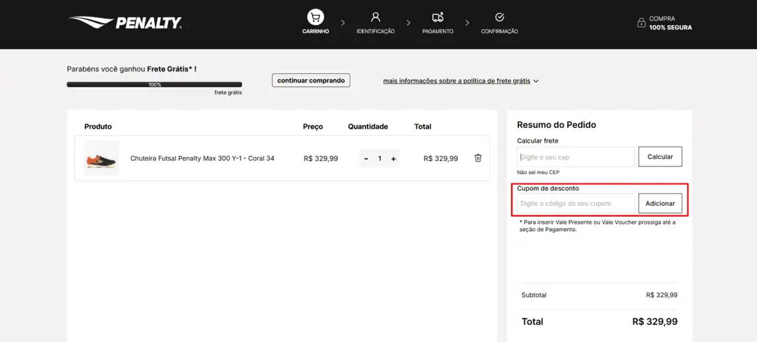Click the continuar comprando button

pyautogui.click(x=311, y=81)
